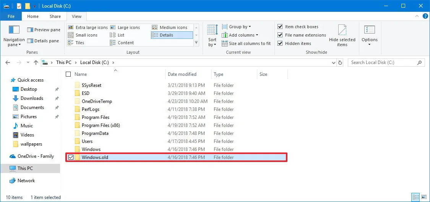This screenshot has height=202, width=430.
Task: Choose the List layout
Action: pos(117,35)
